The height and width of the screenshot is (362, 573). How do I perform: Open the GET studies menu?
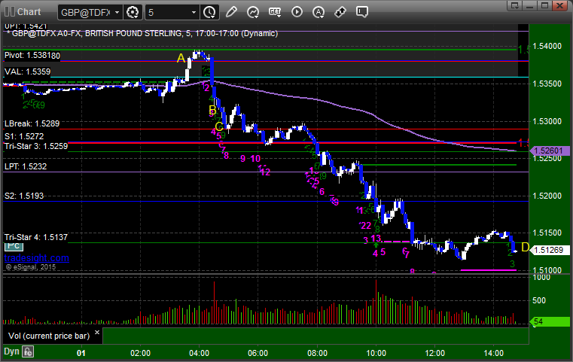(275, 12)
